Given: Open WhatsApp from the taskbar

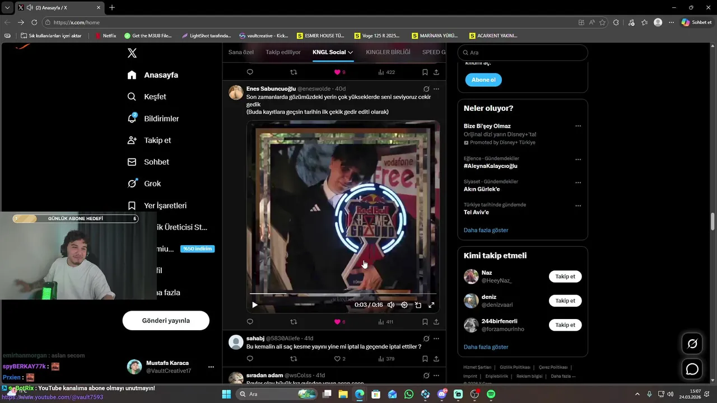Looking at the screenshot, I should 409,394.
